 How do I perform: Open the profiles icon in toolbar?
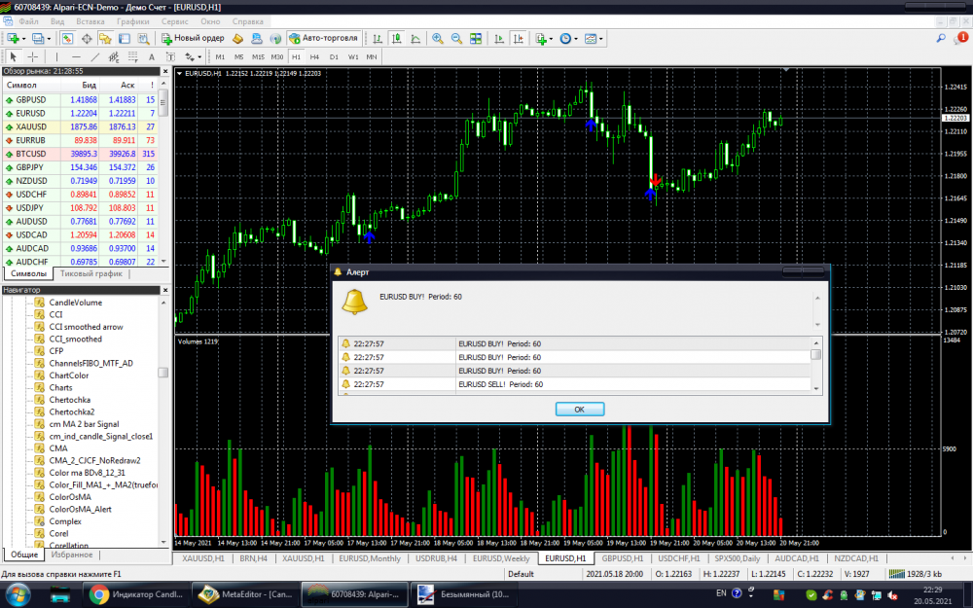click(38, 39)
